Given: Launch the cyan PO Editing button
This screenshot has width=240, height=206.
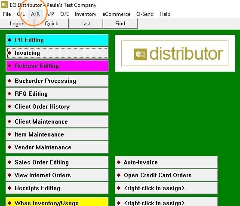Looking at the screenshot, I should point(57,40).
